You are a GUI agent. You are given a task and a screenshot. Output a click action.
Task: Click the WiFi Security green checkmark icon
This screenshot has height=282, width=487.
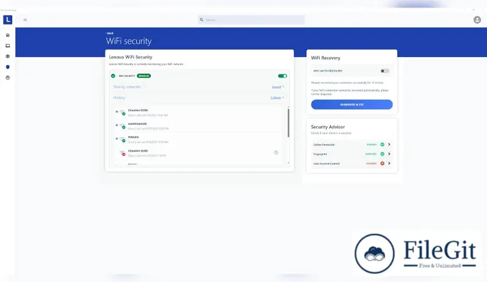point(113,76)
